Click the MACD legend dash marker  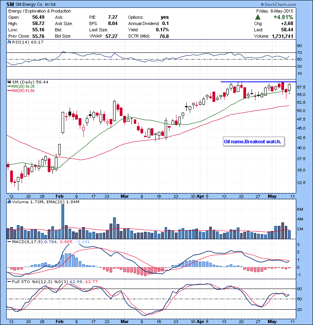pos(9,242)
